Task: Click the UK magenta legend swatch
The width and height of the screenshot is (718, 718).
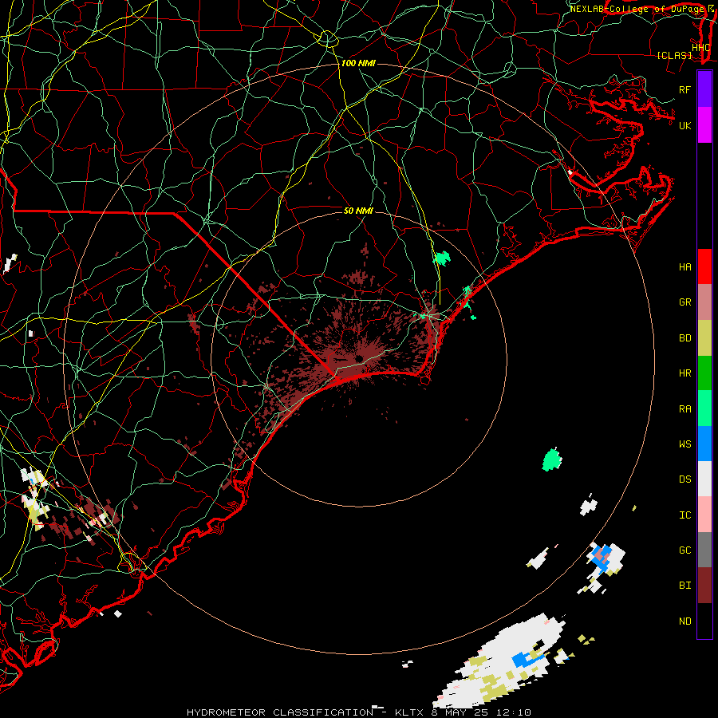Action: (704, 125)
